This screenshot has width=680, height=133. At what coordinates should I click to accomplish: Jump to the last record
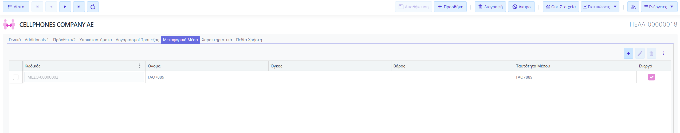(x=79, y=7)
